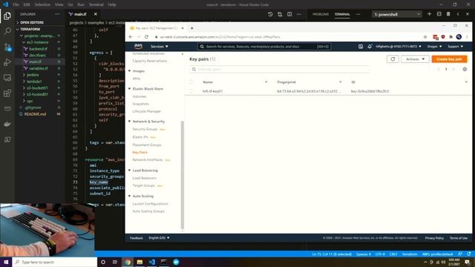Open Key Pairs in AWS sidebar
Viewport: 475px width, 267px height.
(140, 152)
